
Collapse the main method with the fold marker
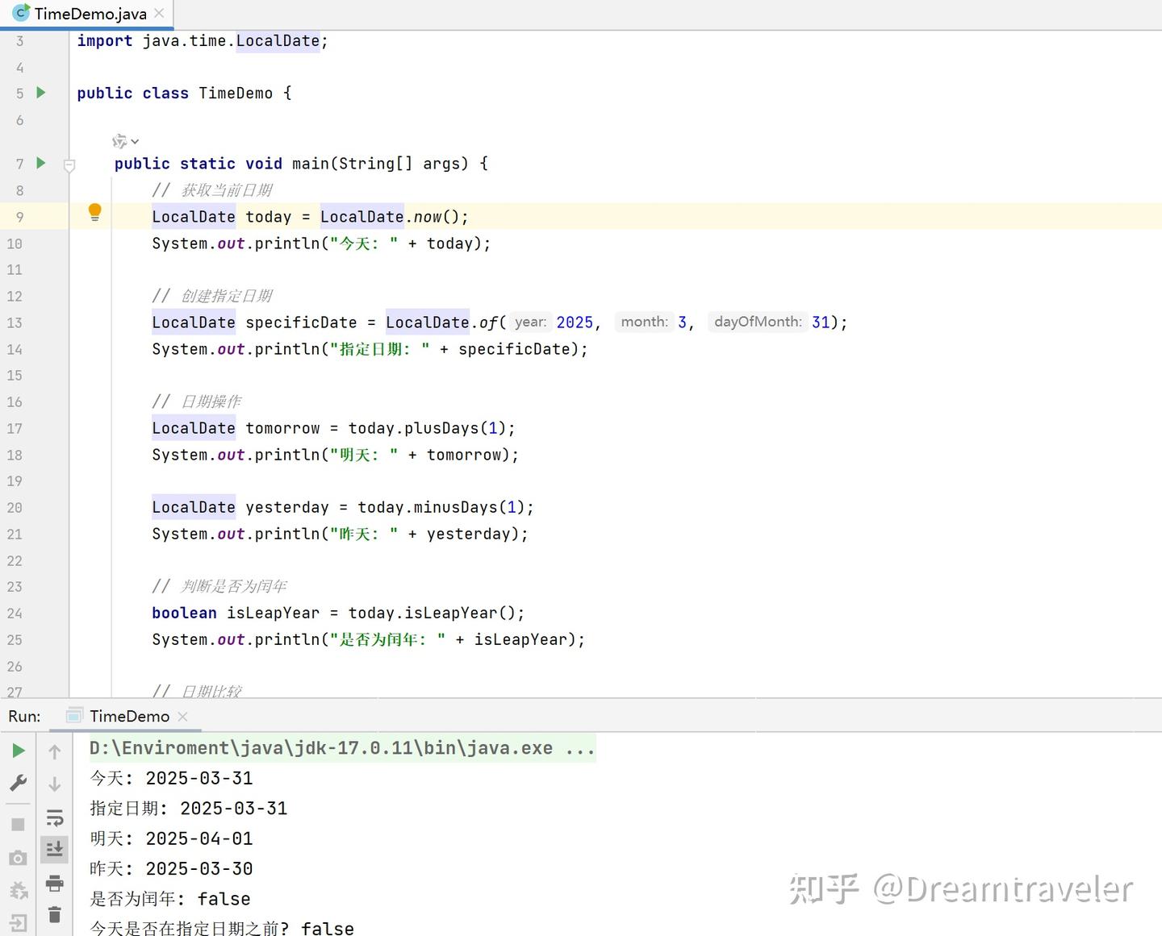[x=69, y=165]
